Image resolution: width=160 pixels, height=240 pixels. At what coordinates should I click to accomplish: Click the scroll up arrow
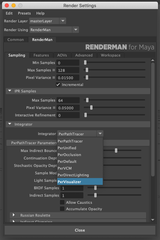click(x=153, y=60)
